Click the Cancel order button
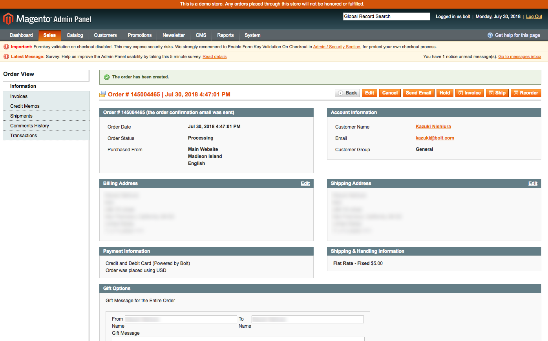This screenshot has height=341, width=548. (390, 93)
